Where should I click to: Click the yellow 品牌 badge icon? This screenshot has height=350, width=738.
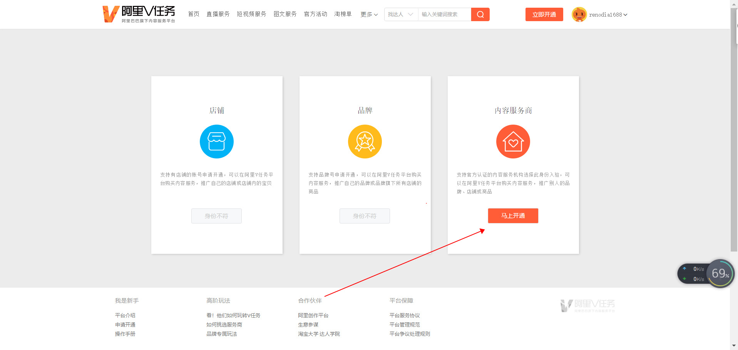pyautogui.click(x=365, y=142)
